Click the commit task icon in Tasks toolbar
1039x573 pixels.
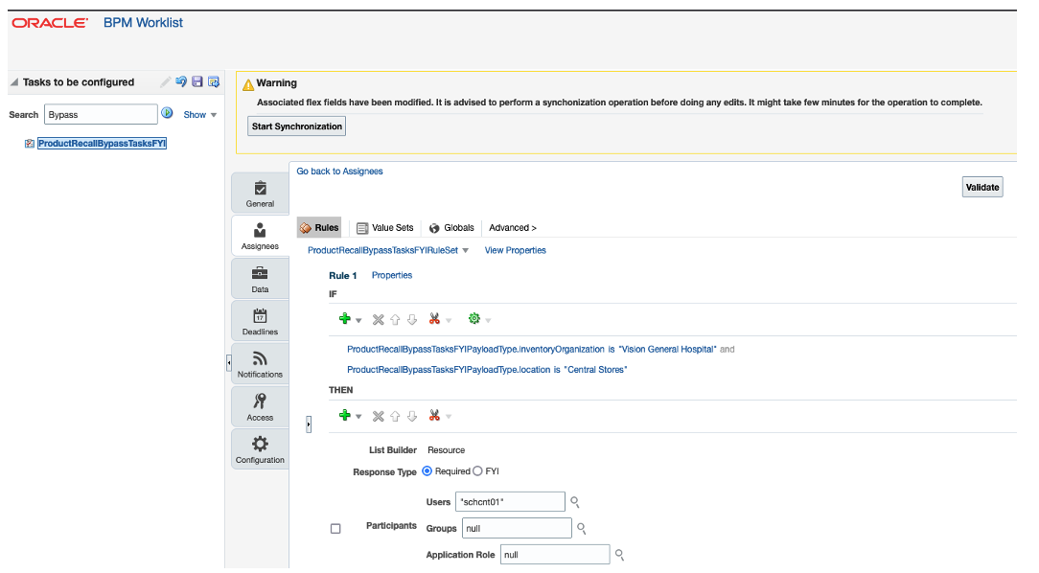(x=214, y=82)
